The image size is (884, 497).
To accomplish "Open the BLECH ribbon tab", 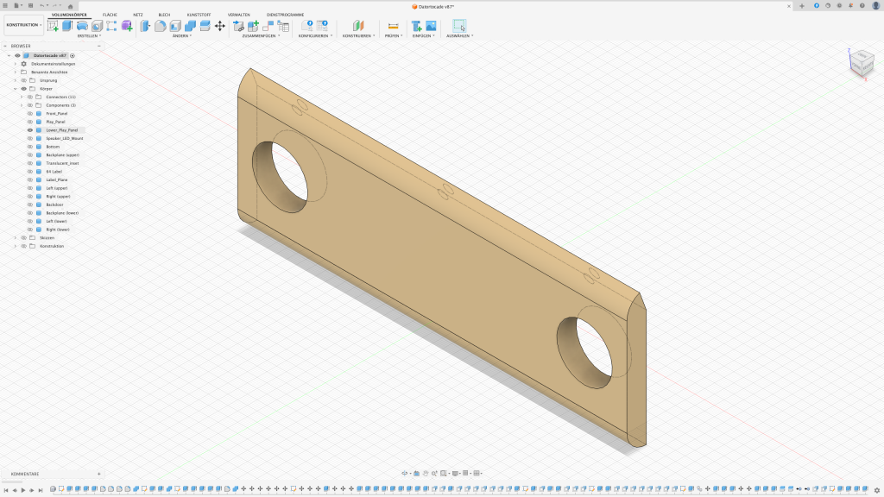I will point(164,15).
